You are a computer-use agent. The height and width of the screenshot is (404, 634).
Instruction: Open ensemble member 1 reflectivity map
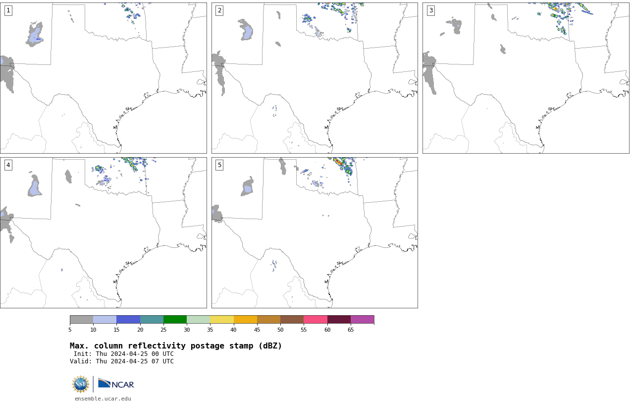tap(103, 78)
